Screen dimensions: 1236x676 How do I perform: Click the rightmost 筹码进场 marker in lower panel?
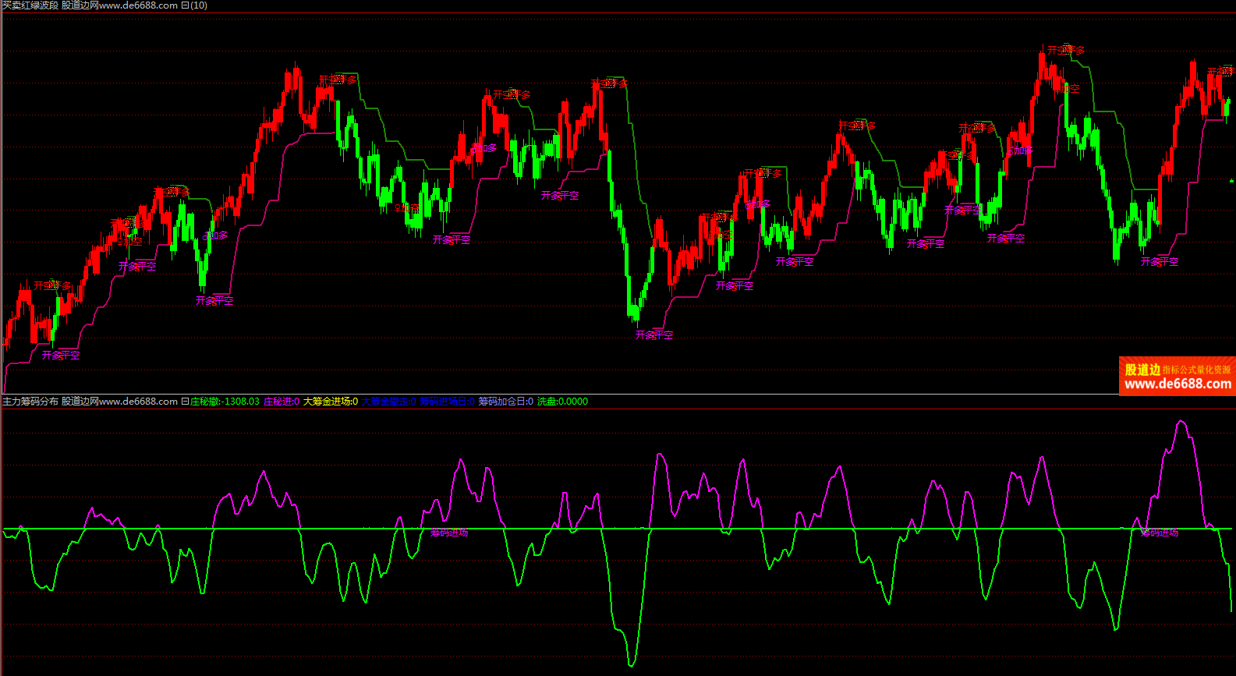coord(1160,533)
